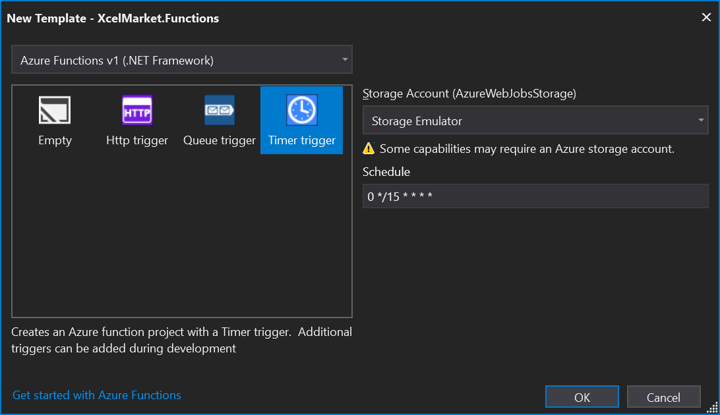Close the New Template dialog window
720x415 pixels.
pos(705,18)
